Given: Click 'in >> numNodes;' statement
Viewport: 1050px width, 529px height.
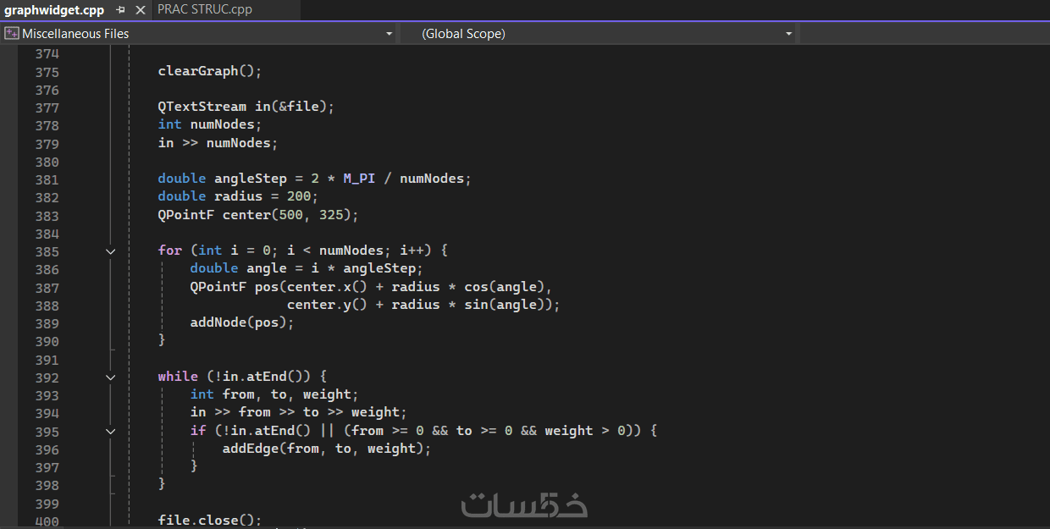Looking at the screenshot, I should (x=218, y=143).
